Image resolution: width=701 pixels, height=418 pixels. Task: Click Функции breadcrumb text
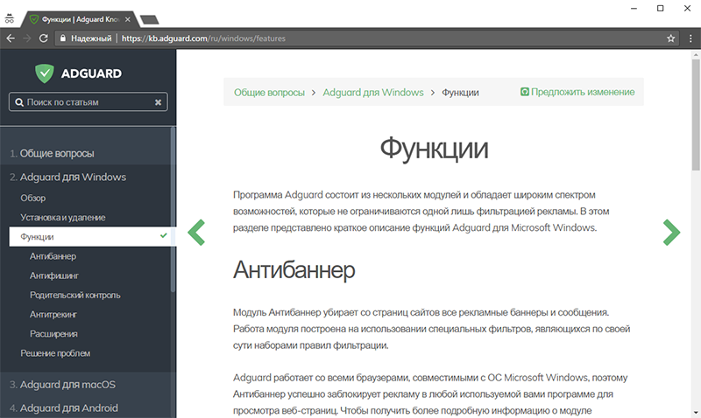click(x=461, y=93)
